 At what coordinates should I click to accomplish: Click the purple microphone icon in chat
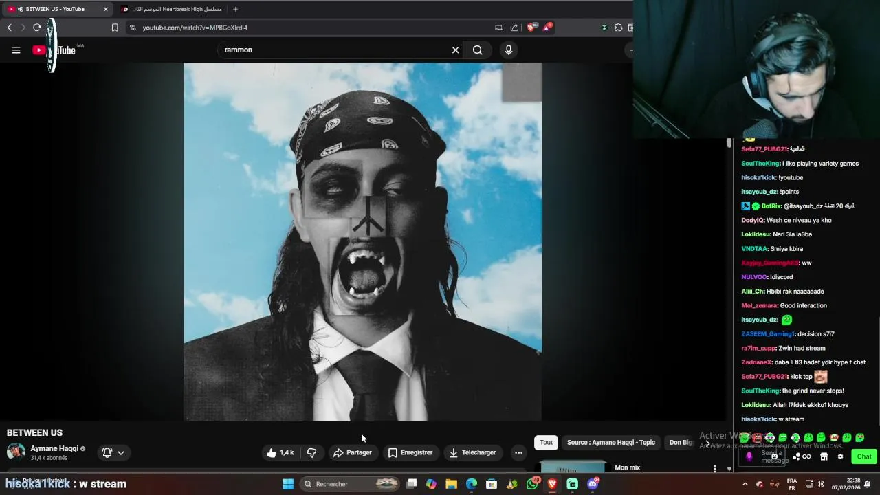pos(749,456)
